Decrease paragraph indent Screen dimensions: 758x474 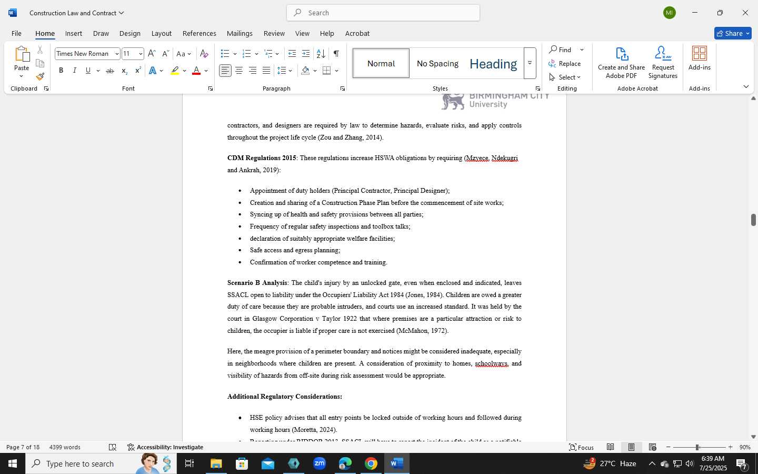(292, 54)
